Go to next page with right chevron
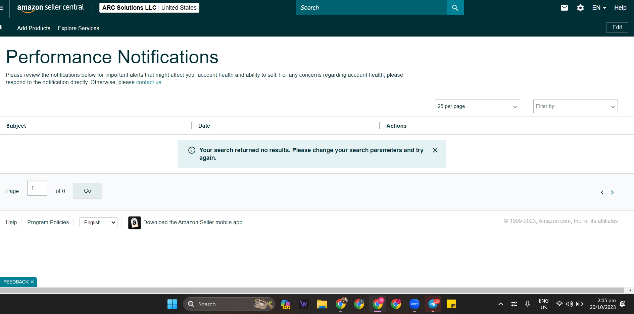This screenshot has height=314, width=634. (612, 192)
